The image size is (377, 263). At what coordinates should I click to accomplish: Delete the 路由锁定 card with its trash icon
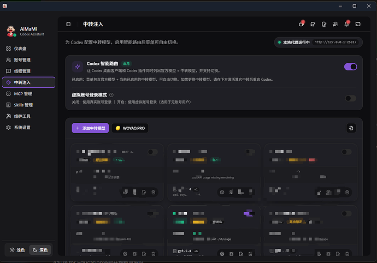click(347, 254)
